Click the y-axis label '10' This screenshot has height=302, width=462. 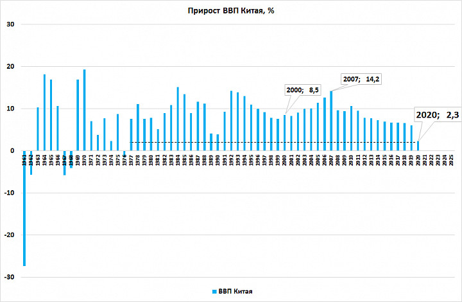pos(10,109)
